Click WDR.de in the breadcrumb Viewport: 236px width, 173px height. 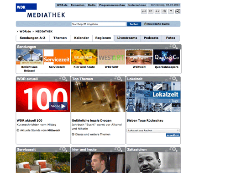25,32
